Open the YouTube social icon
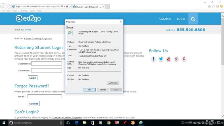 (169, 59)
